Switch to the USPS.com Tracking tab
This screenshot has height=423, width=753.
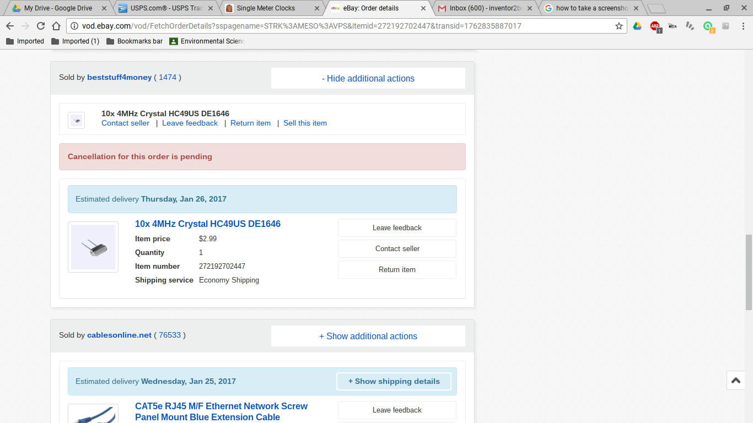pyautogui.click(x=166, y=8)
